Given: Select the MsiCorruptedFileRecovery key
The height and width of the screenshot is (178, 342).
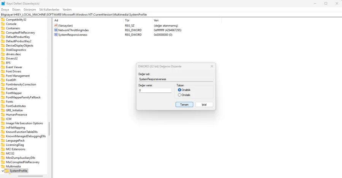Looking at the screenshot, I should click(23, 162).
